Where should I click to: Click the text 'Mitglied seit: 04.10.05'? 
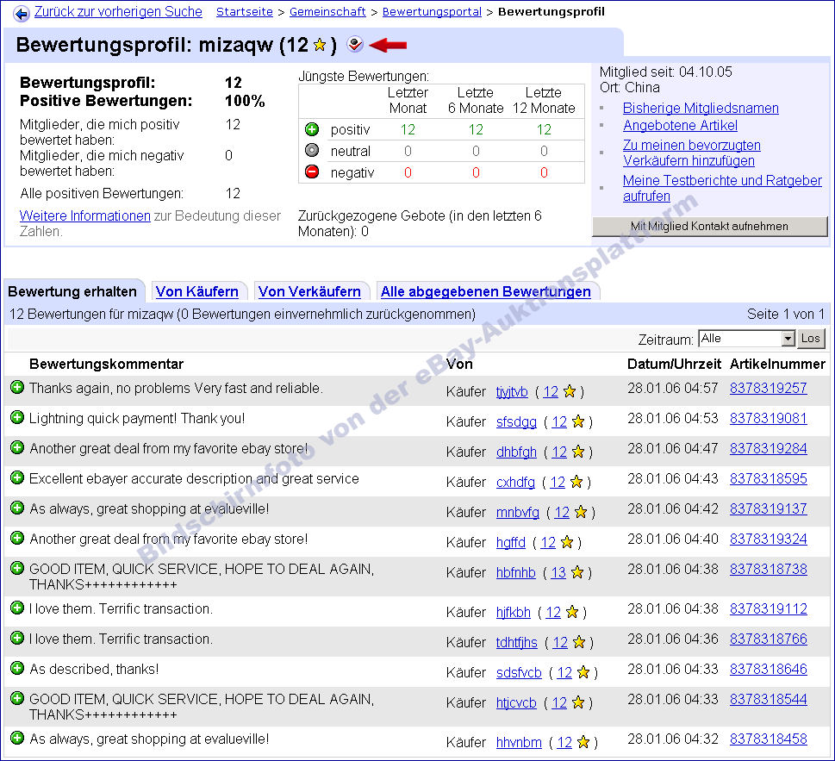665,72
